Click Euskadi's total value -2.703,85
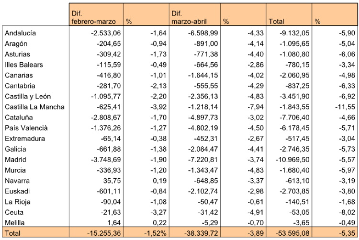359x240 pixels. coord(294,191)
